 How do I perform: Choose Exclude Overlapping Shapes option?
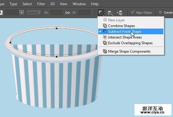131,43
